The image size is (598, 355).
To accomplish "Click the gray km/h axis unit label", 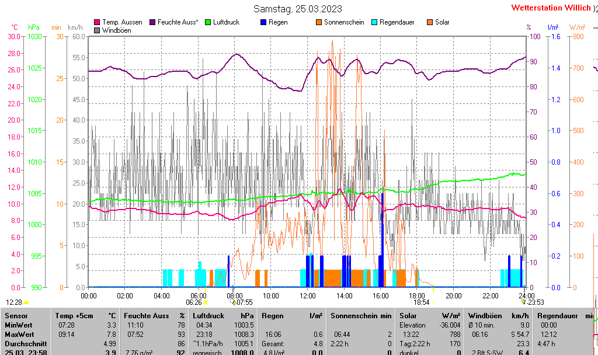I will point(75,27).
